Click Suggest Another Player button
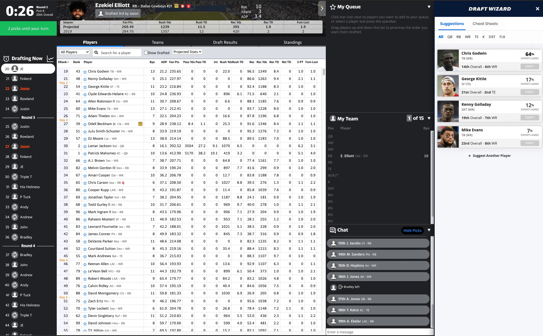The height and width of the screenshot is (336, 543). tap(490, 155)
